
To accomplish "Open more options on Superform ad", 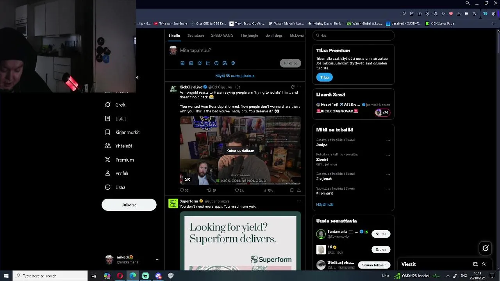I will point(299,201).
